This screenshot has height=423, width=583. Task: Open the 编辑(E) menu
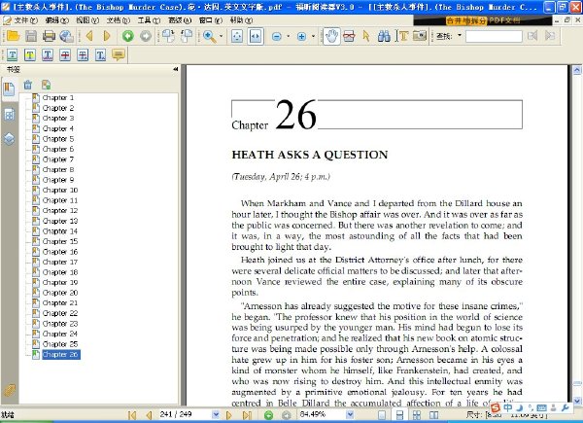pyautogui.click(x=56, y=20)
